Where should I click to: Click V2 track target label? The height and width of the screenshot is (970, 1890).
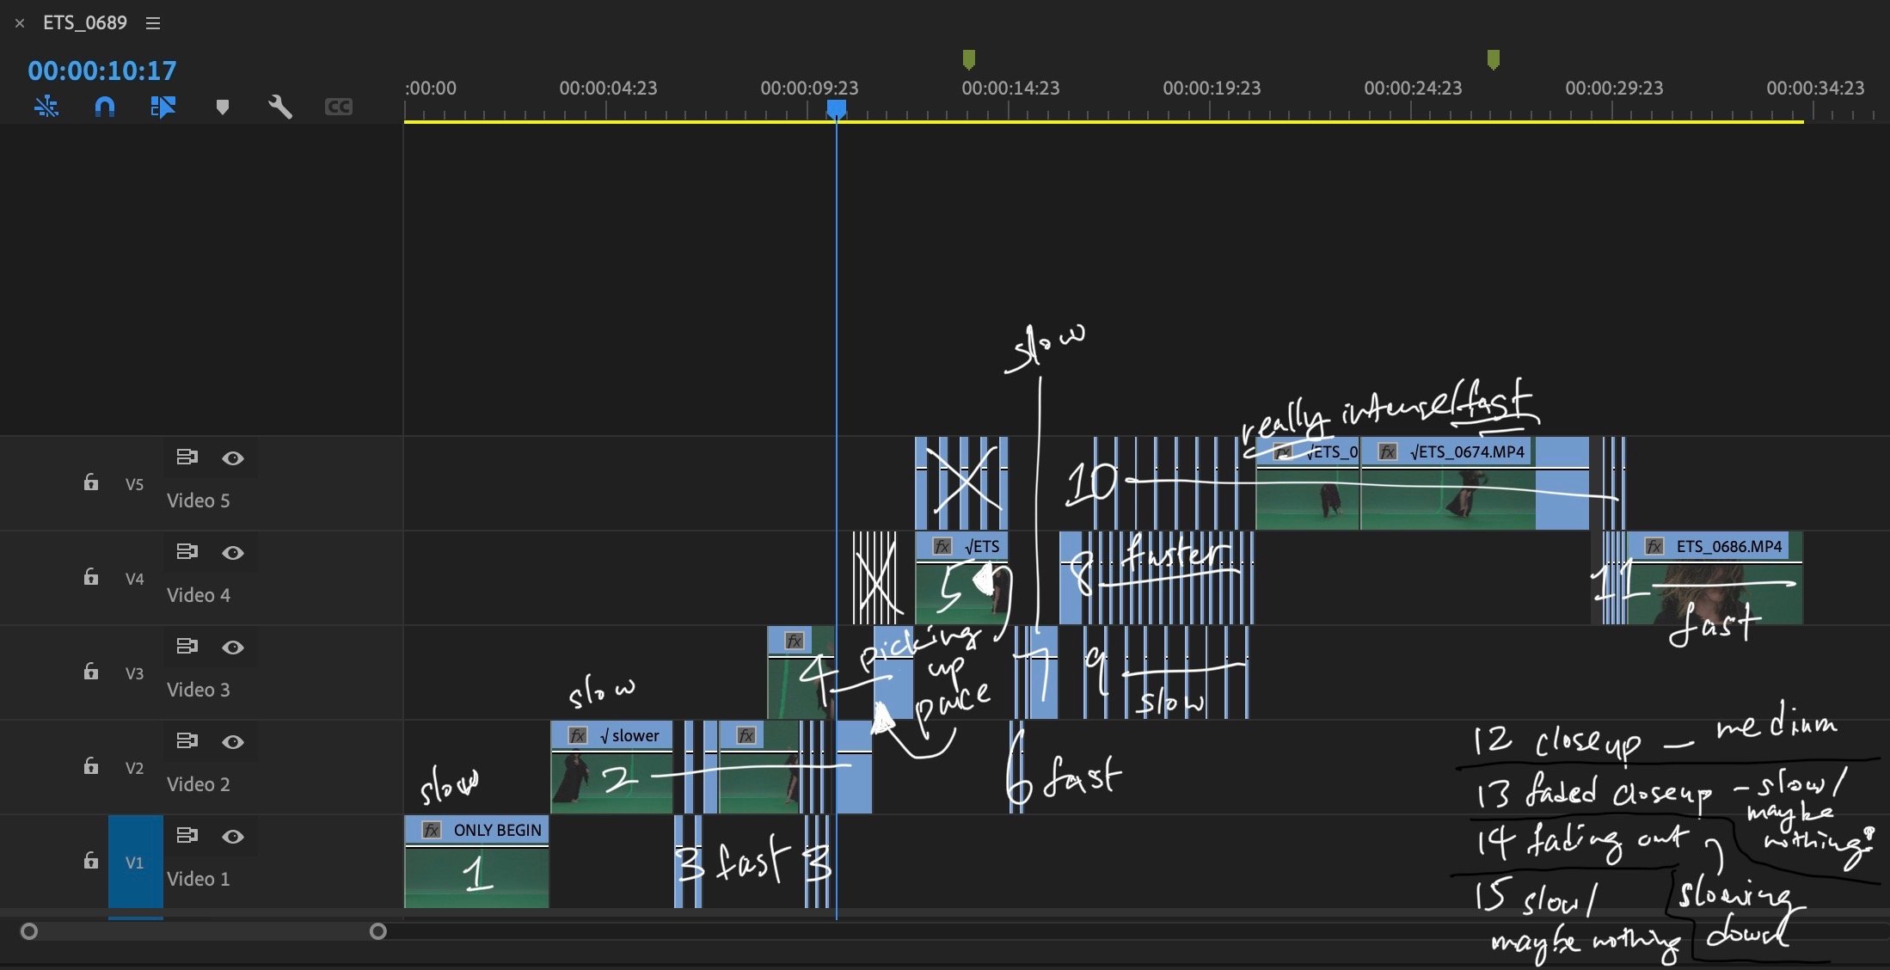pyautogui.click(x=135, y=768)
